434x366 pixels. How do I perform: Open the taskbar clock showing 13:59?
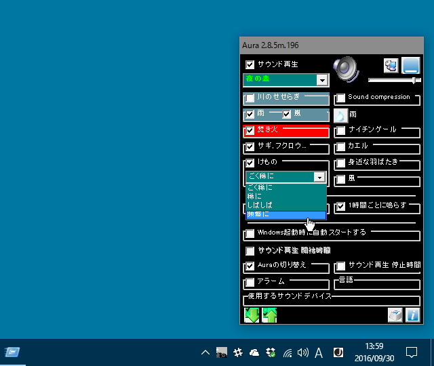point(374,352)
